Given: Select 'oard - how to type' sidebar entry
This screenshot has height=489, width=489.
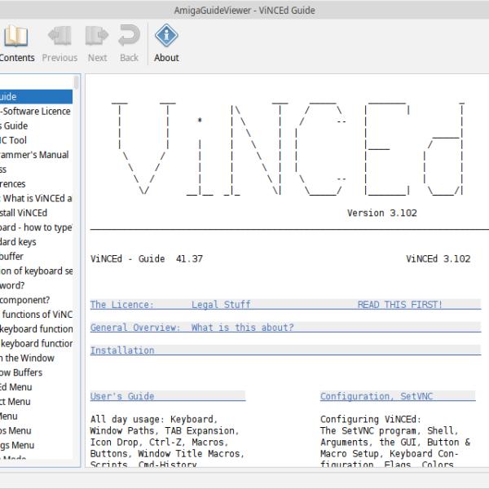Looking at the screenshot, I should pyautogui.click(x=36, y=227).
